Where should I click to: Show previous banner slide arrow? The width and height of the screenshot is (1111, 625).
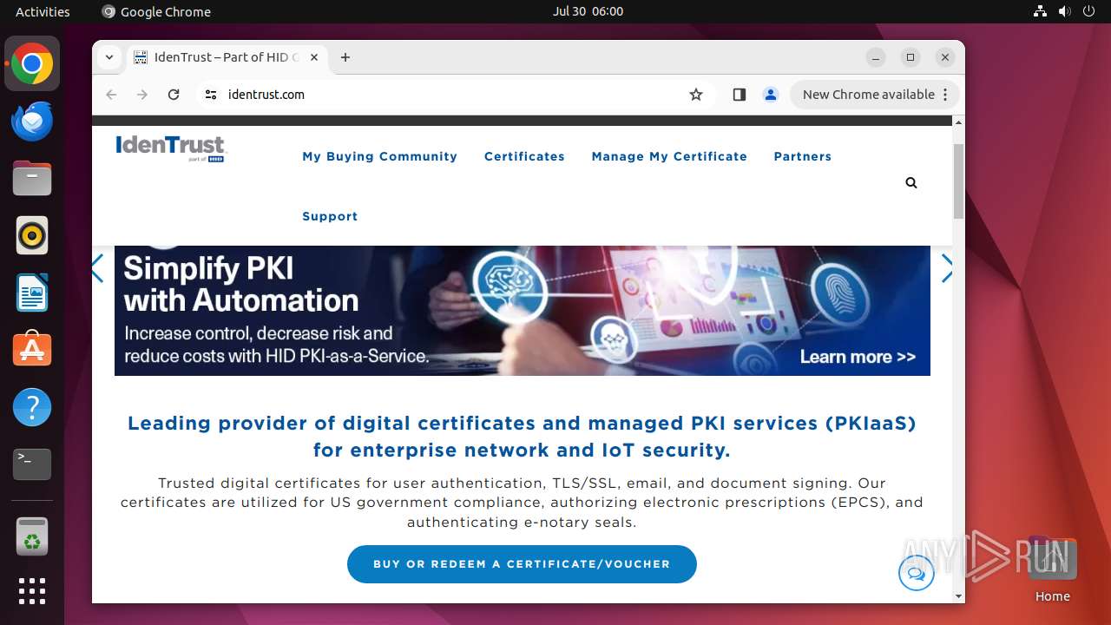tap(97, 269)
